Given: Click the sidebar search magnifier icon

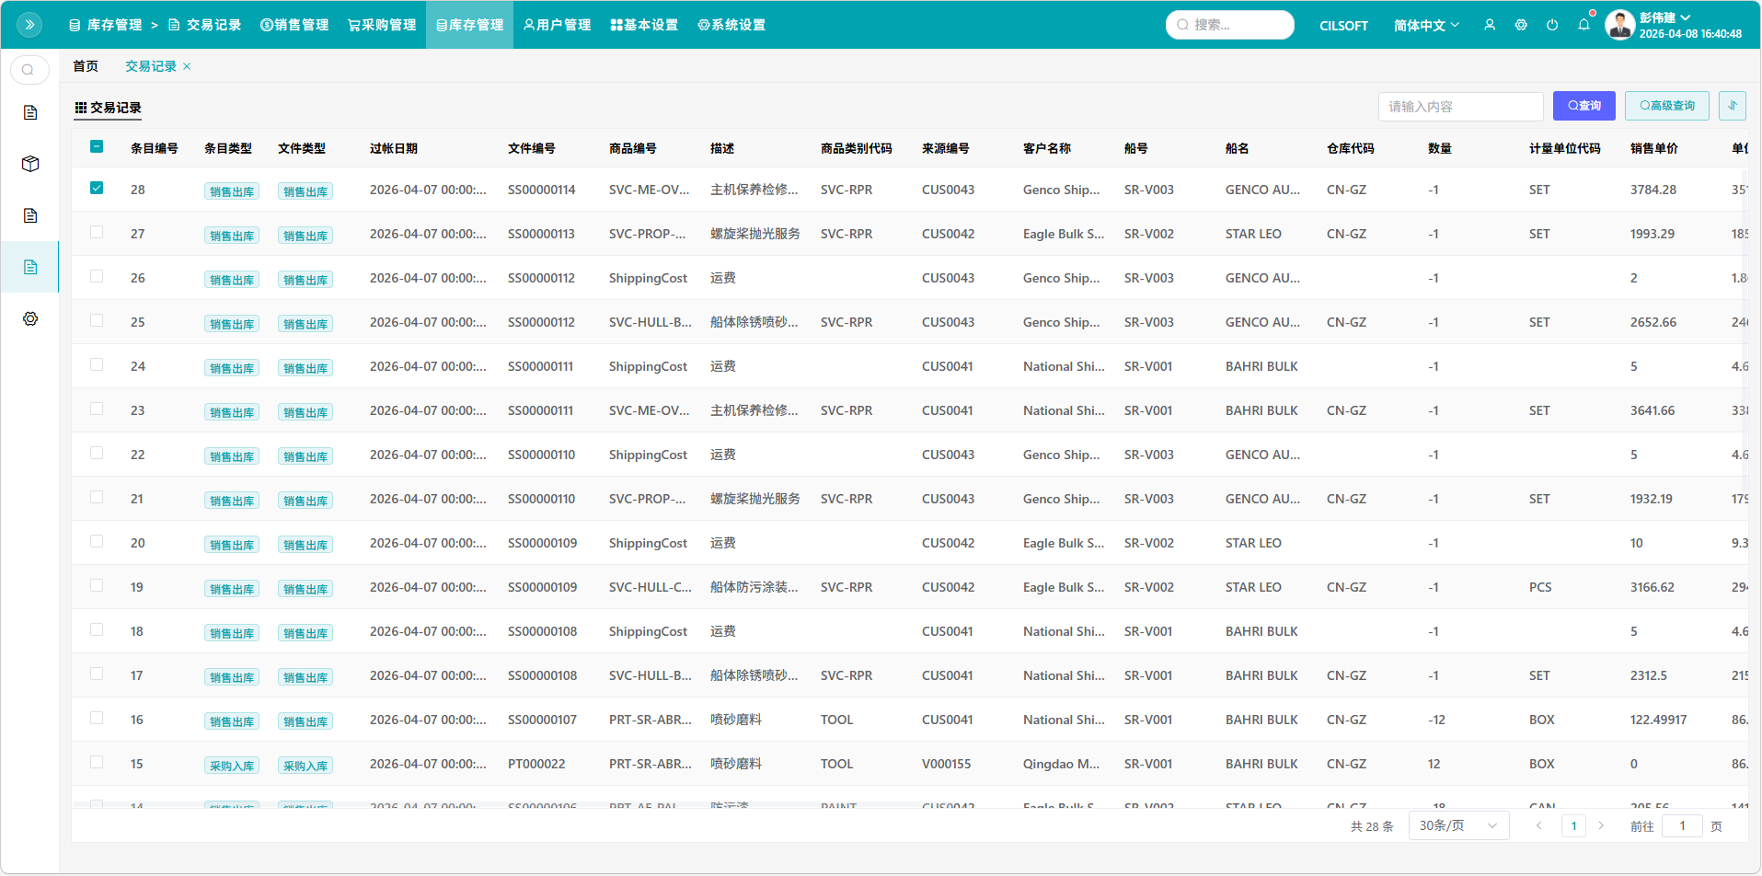Looking at the screenshot, I should (x=29, y=70).
